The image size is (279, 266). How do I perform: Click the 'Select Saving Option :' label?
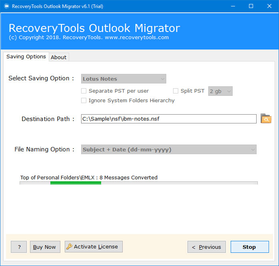[41, 78]
